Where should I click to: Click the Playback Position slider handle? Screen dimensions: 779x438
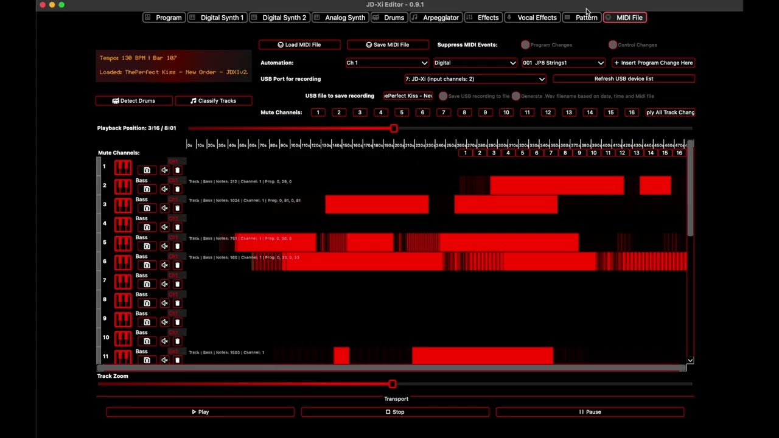pos(394,128)
